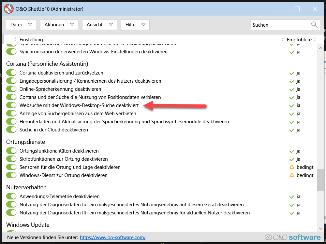
Task: Click the scrollbar down arrow
Action: coord(320,228)
